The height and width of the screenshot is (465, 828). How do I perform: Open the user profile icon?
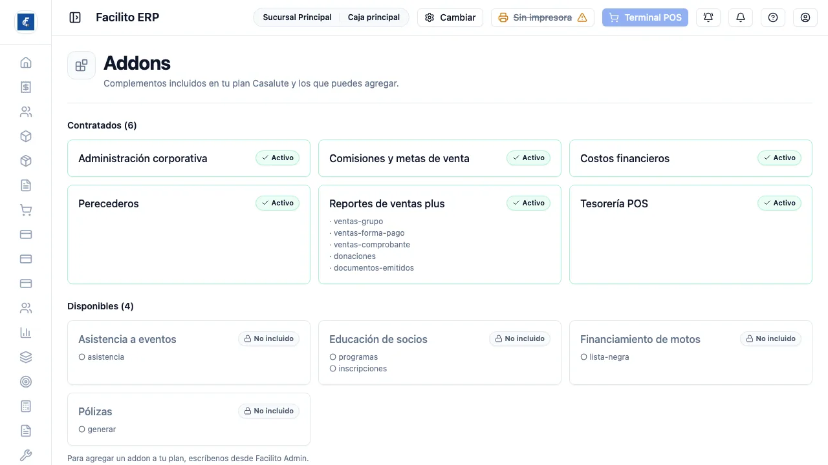(805, 17)
